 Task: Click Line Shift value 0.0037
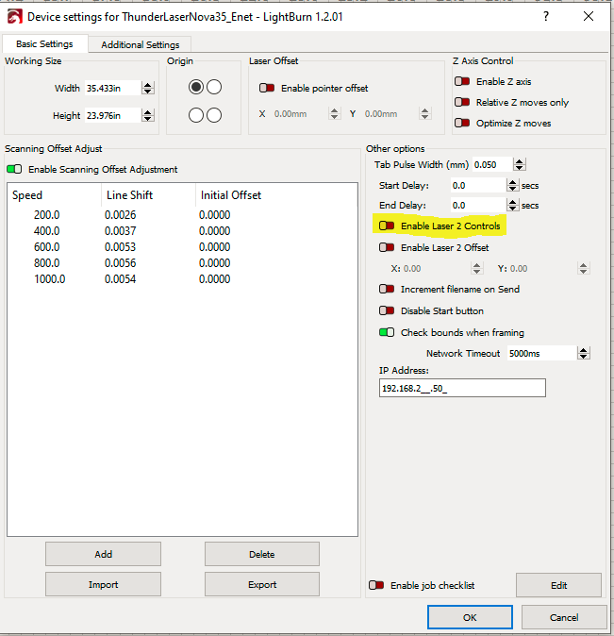[120, 231]
